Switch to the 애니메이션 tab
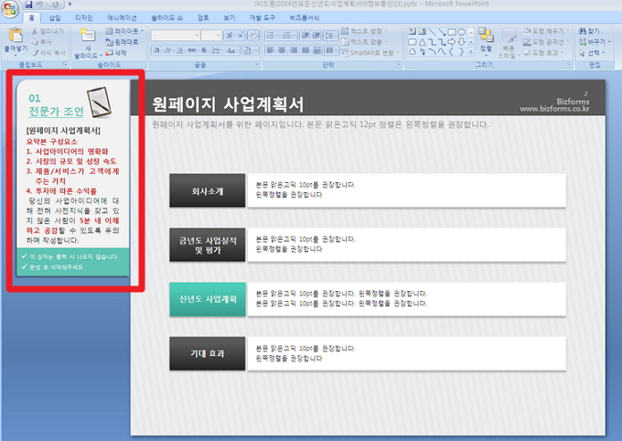Image resolution: width=622 pixels, height=441 pixels. click(x=122, y=18)
